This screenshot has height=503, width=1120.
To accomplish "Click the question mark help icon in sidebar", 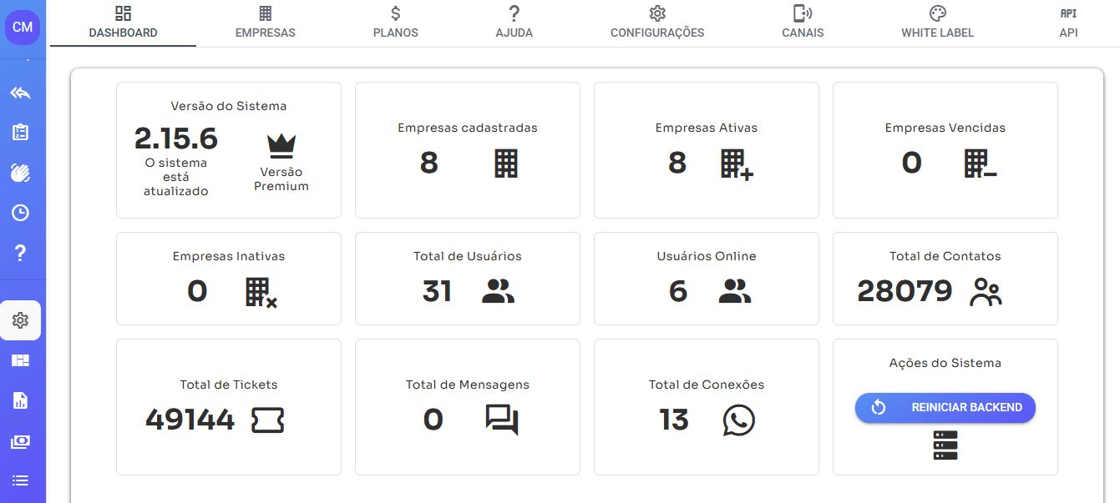I will click(x=21, y=252).
